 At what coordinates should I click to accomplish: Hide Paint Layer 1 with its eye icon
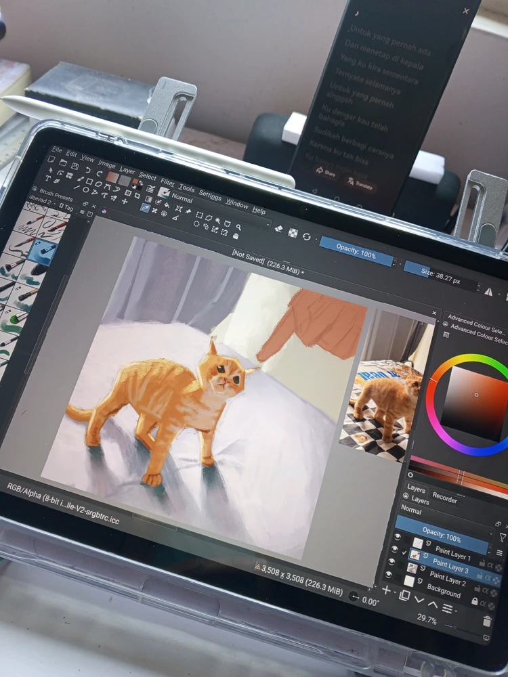pyautogui.click(x=398, y=537)
